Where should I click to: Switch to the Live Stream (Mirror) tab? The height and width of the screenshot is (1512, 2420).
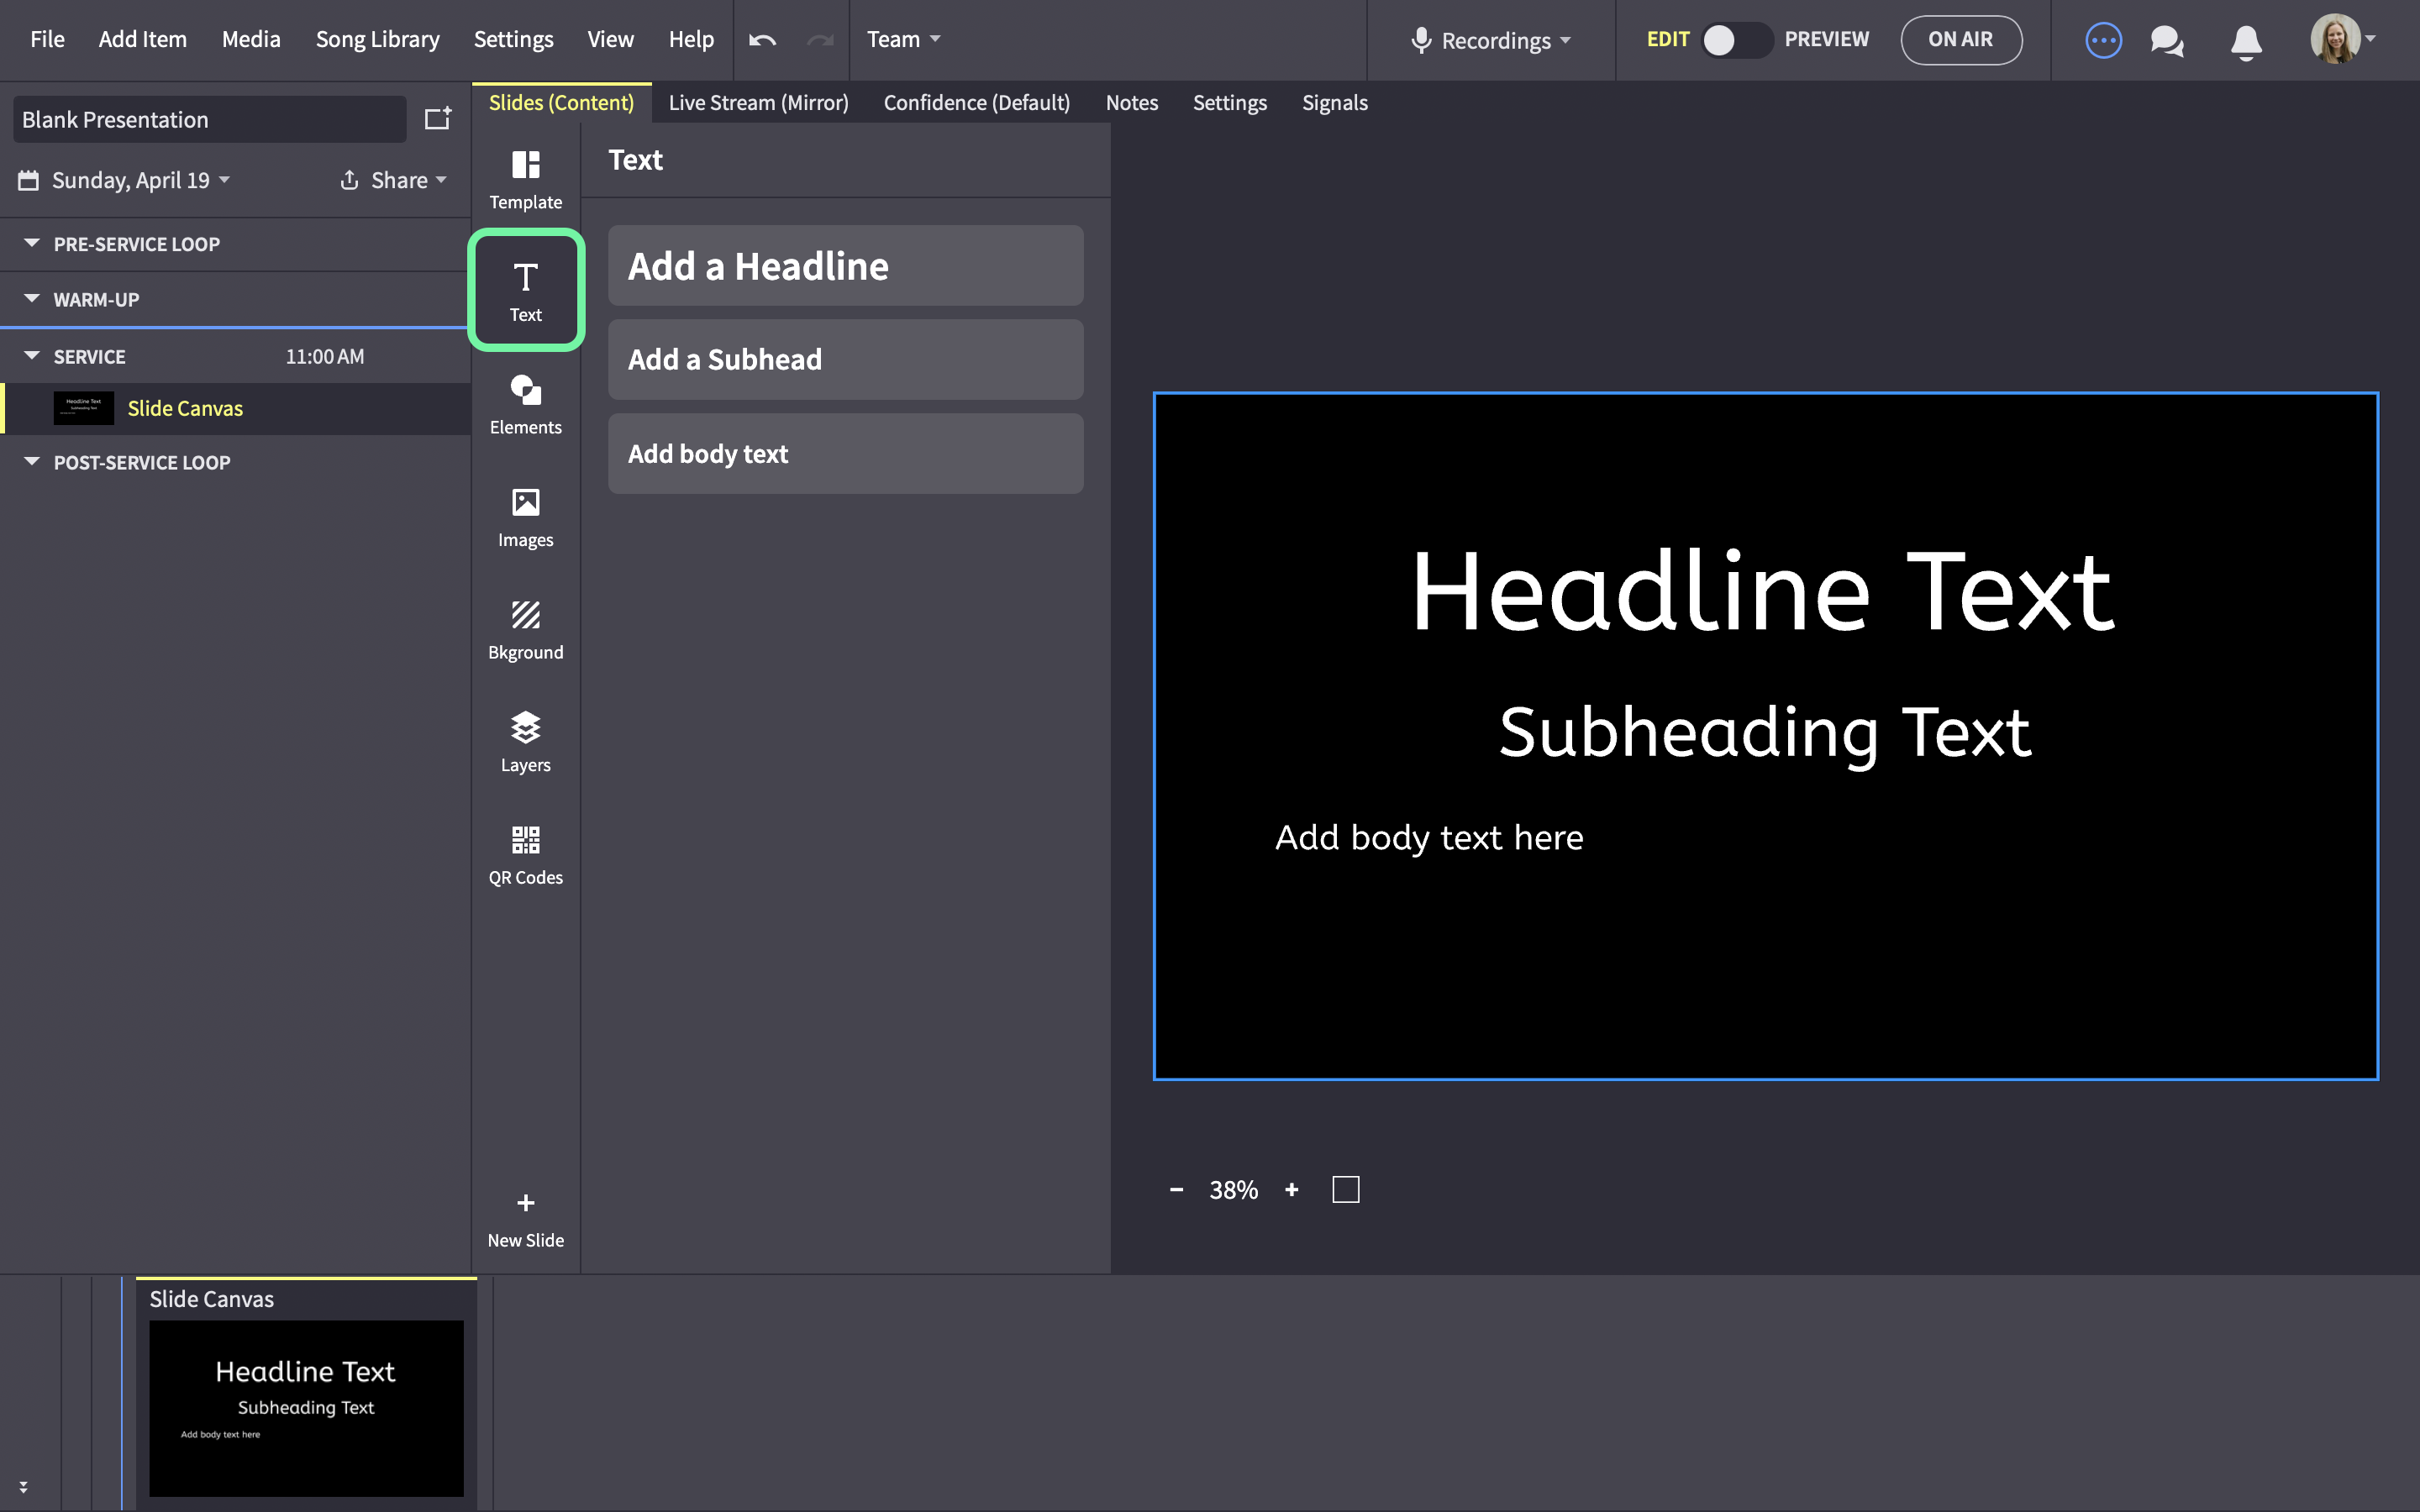point(758,103)
